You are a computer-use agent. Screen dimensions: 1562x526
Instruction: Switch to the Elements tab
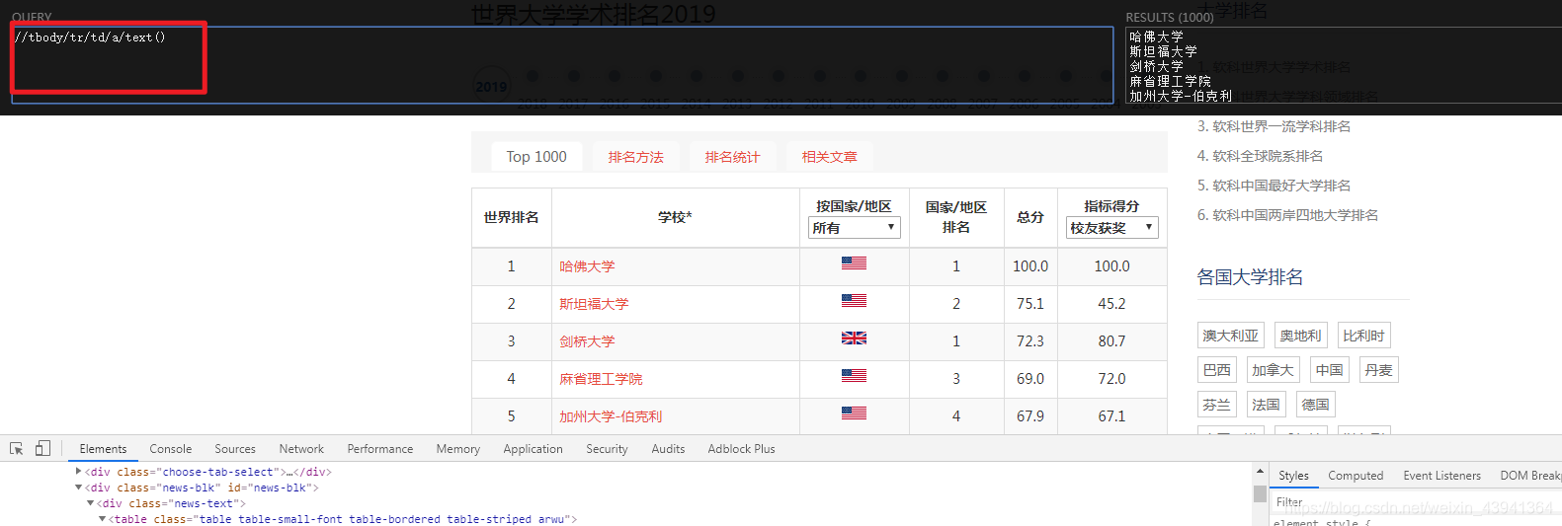pos(103,449)
